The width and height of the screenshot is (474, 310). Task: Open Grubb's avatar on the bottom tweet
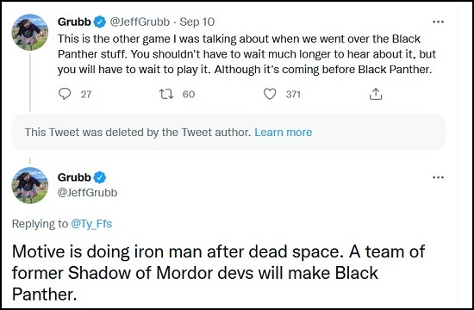(29, 185)
